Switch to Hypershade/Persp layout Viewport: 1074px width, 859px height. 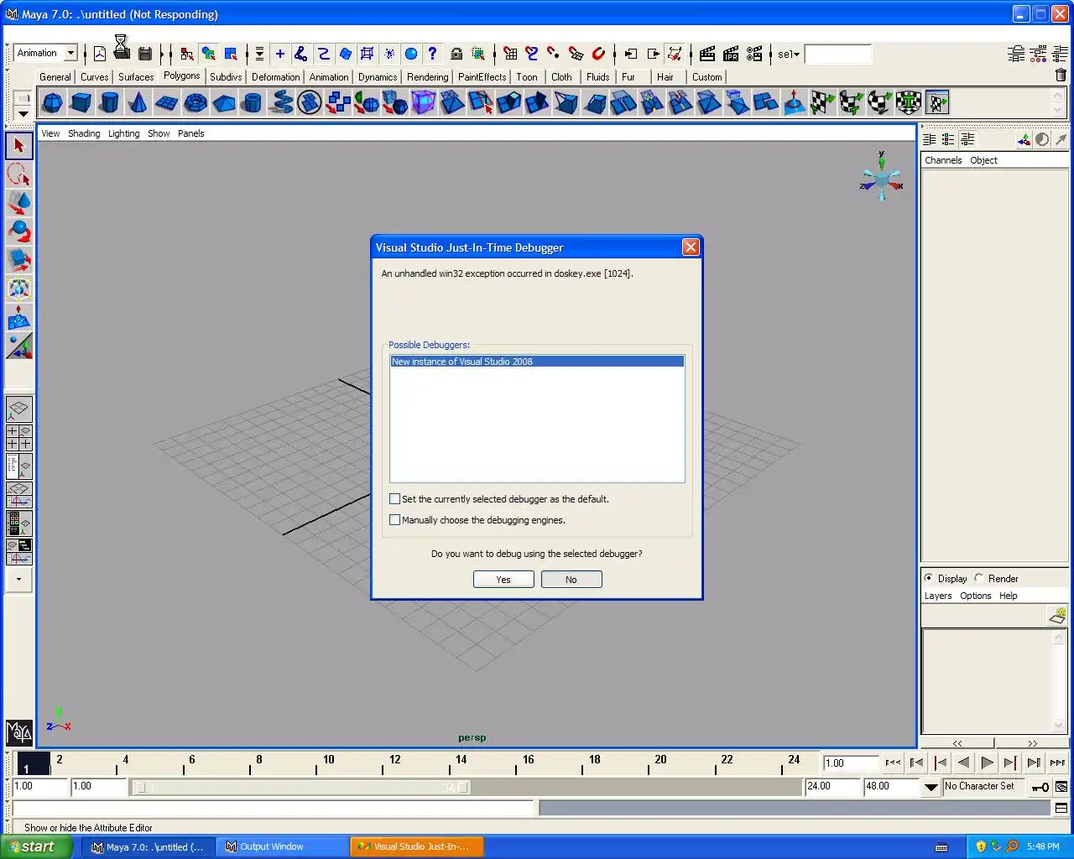pos(19,523)
